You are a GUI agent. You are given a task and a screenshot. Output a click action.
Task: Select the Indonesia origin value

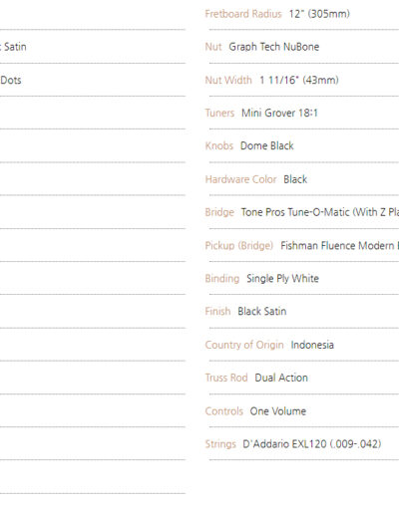click(x=312, y=345)
